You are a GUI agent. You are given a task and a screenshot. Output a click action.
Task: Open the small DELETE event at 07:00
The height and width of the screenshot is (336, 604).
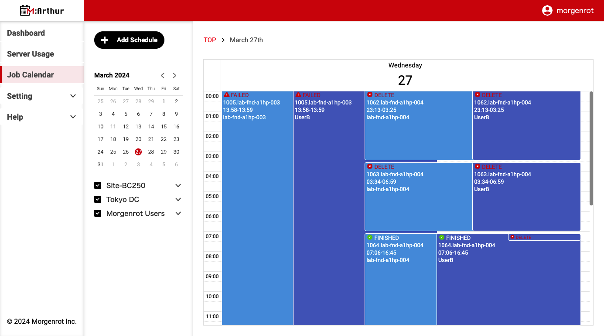coord(544,237)
